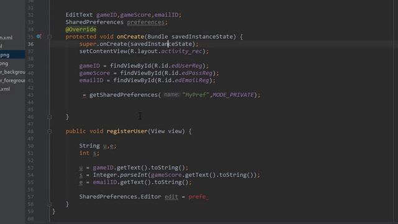
Task: Click the parseInt method call
Action: [x=134, y=175]
